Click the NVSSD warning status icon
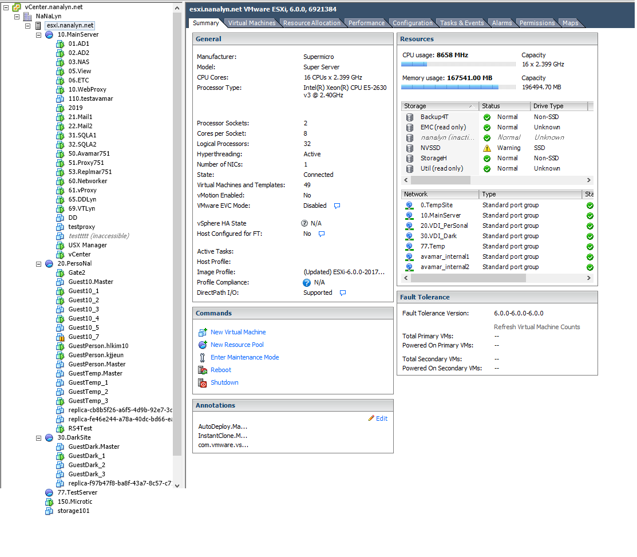The width and height of the screenshot is (637, 557). (486, 148)
